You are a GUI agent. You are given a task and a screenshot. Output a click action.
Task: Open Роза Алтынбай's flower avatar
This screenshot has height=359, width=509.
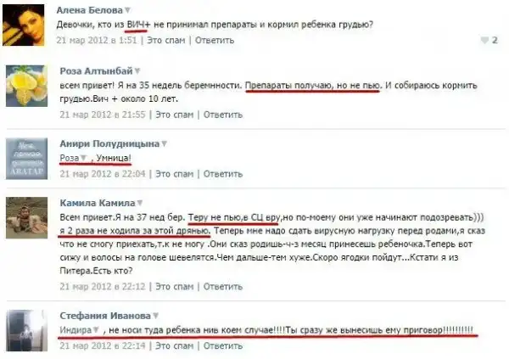[26, 86]
